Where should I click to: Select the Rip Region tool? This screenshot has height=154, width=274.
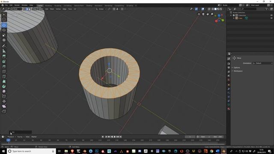point(4,111)
